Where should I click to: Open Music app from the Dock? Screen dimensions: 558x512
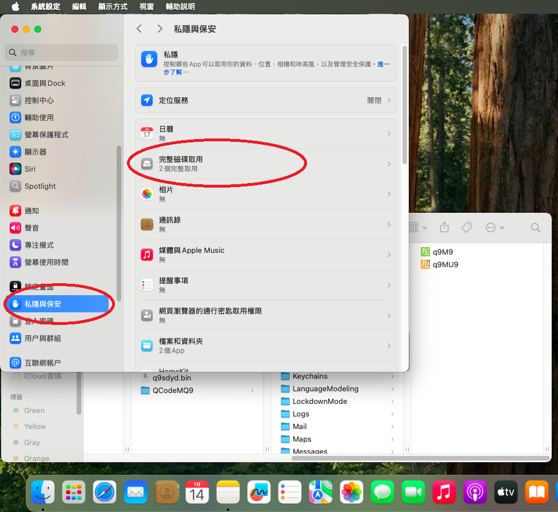(x=444, y=492)
